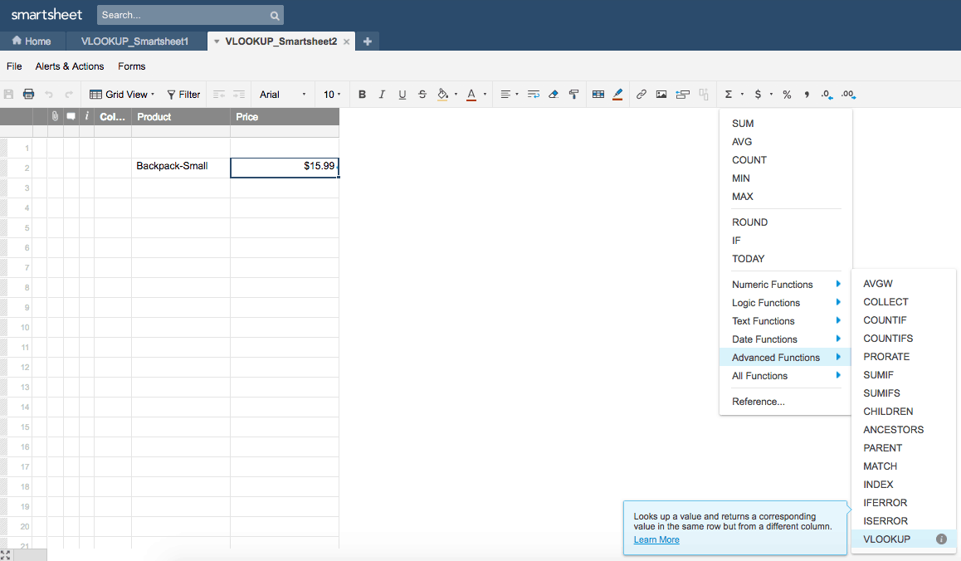Select VLOOKUP from Advanced Functions
The height and width of the screenshot is (561, 961).
click(x=887, y=539)
